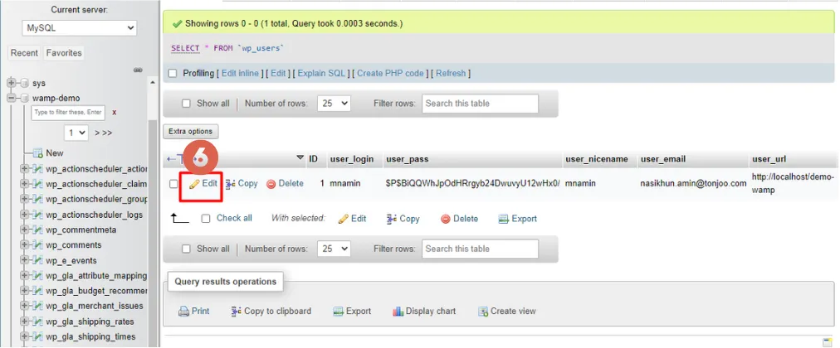Click the wamp-demo database icon
840x348 pixels.
pyautogui.click(x=24, y=99)
